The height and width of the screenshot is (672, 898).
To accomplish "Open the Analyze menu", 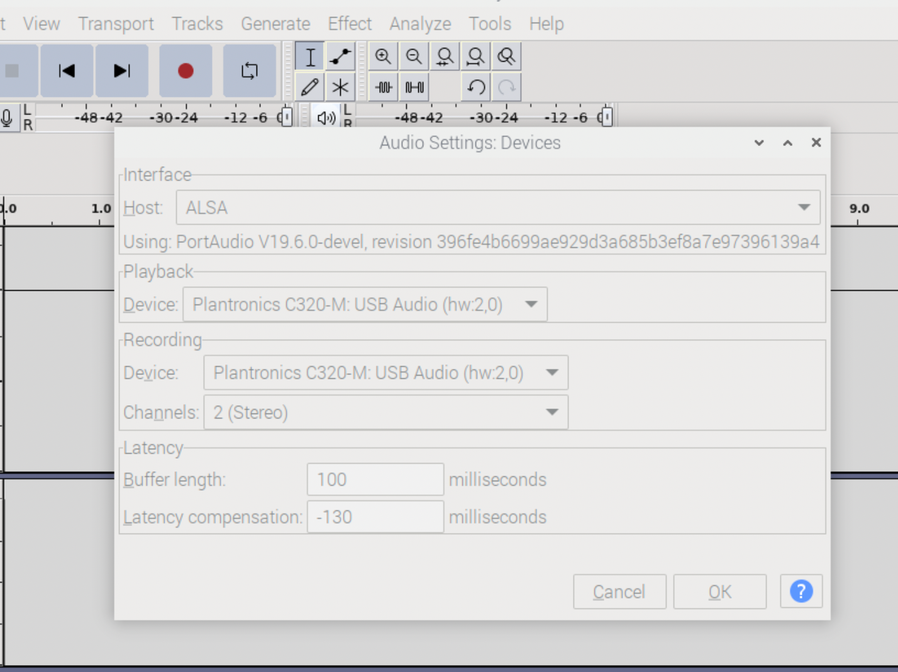I will pos(420,24).
